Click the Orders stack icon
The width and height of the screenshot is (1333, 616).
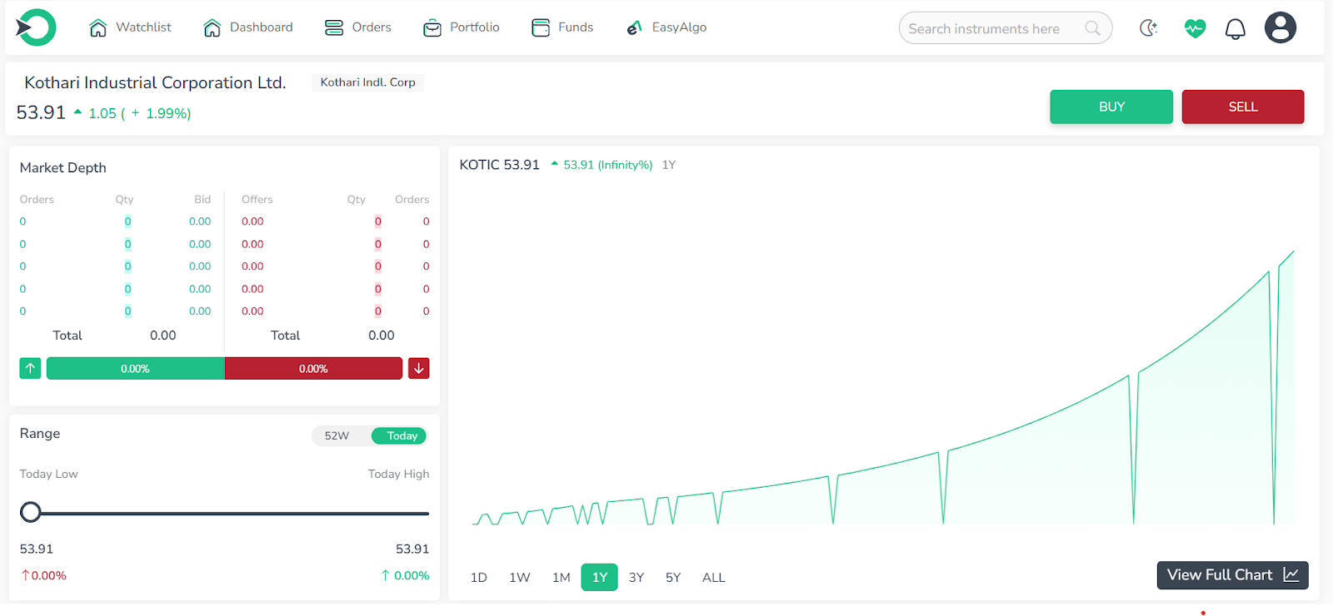click(334, 27)
